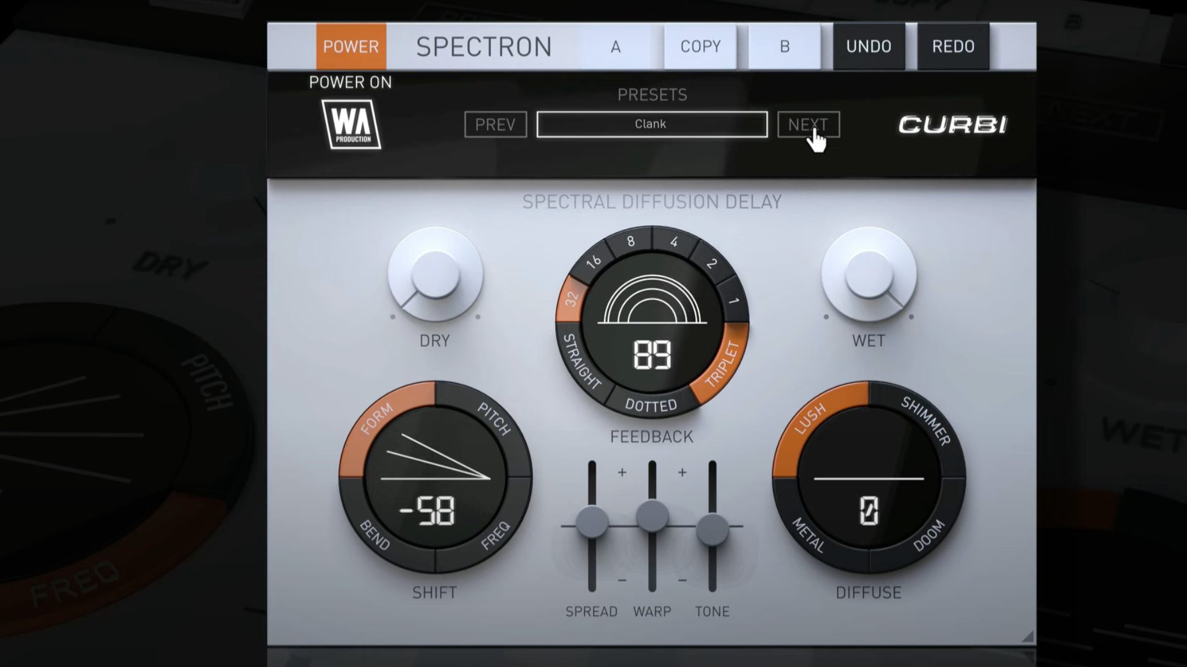Open the Clank preset name field
The image size is (1187, 667).
651,124
